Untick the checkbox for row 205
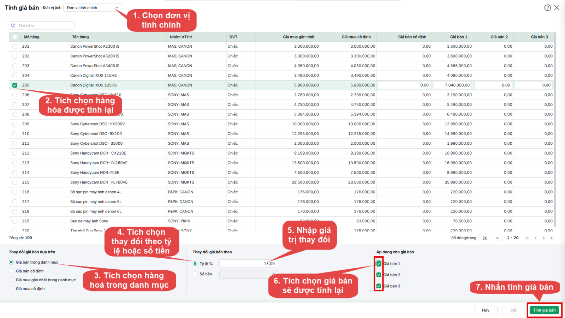This screenshot has width=565, height=318. click(14, 85)
